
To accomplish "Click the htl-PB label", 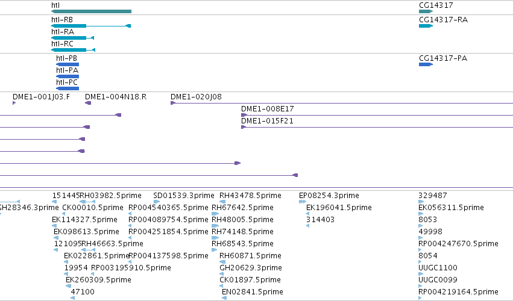I will pyautogui.click(x=67, y=58).
